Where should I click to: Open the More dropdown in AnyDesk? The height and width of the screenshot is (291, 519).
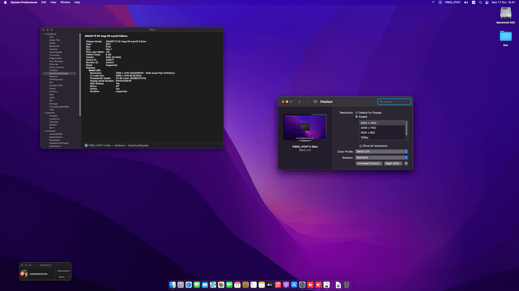(x=64, y=277)
